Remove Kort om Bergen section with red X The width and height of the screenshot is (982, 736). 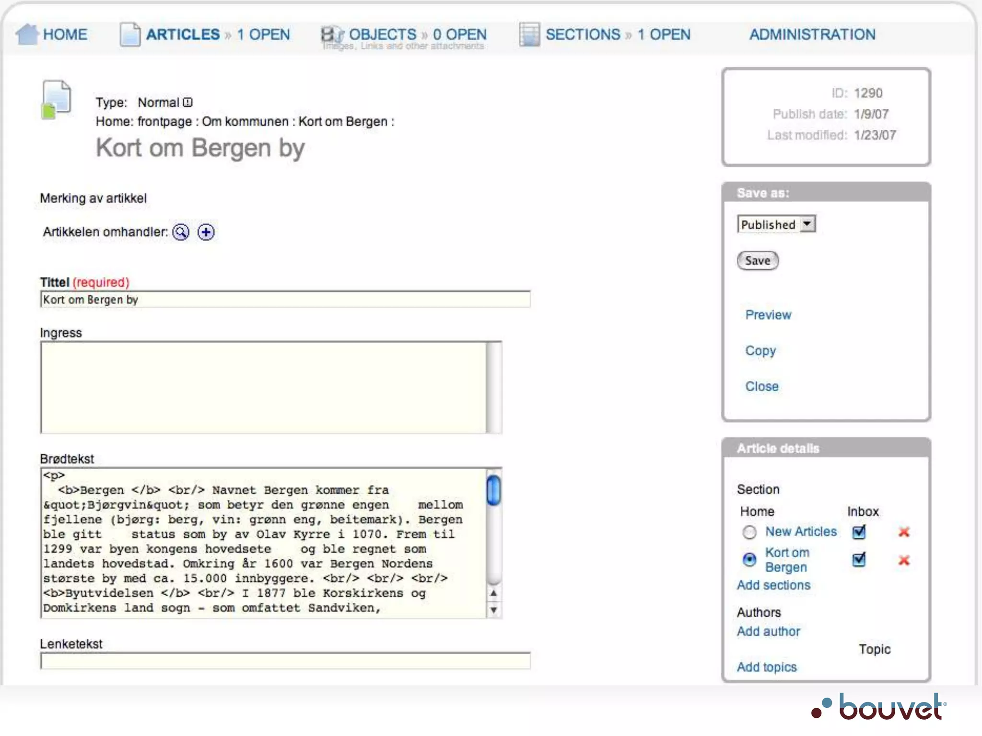(x=904, y=560)
